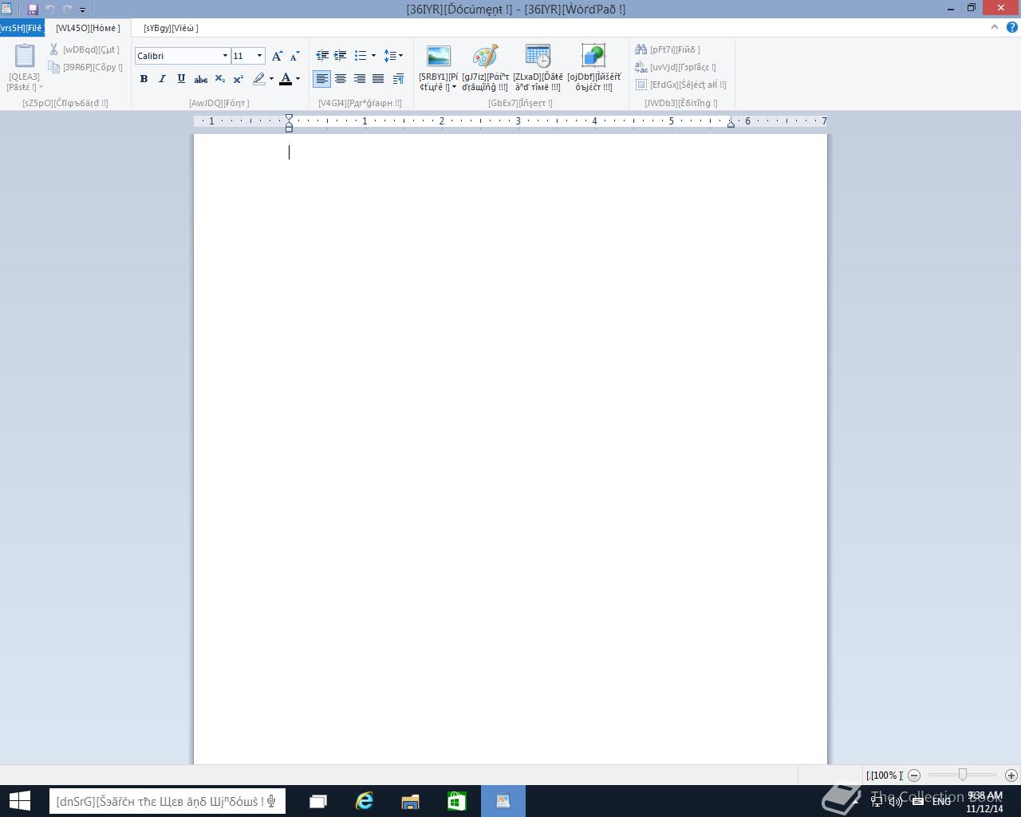Toggle superscript formatting
This screenshot has width=1021, height=817.
pyautogui.click(x=238, y=78)
